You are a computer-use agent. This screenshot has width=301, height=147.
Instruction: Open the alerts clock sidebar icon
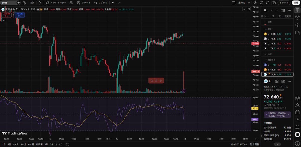297,18
